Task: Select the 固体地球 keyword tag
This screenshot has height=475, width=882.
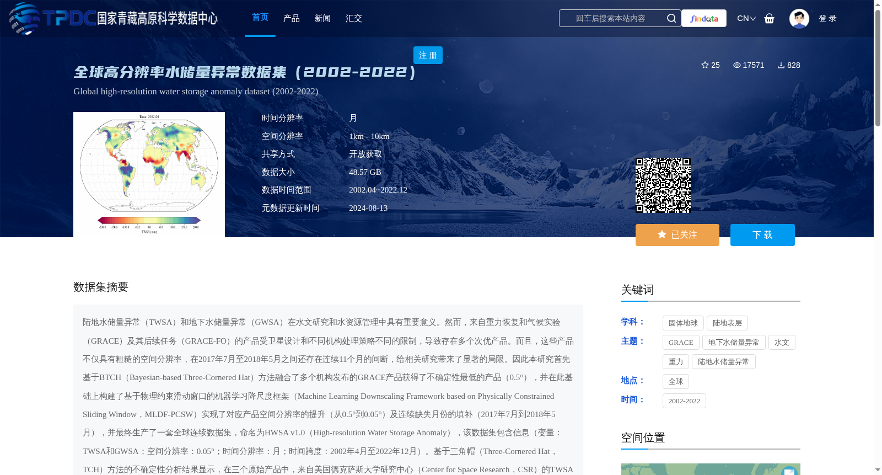Action: (x=683, y=323)
